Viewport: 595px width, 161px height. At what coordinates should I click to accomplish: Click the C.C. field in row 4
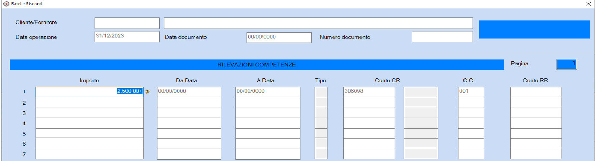pos(471,123)
